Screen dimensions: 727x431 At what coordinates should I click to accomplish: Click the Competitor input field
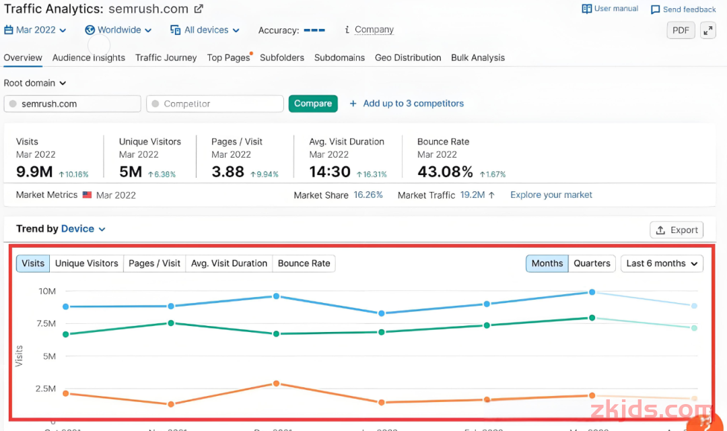[215, 104]
